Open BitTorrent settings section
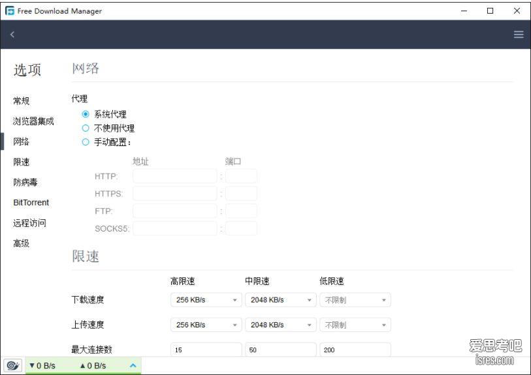Screen dimensions: 531x375 (x=31, y=203)
